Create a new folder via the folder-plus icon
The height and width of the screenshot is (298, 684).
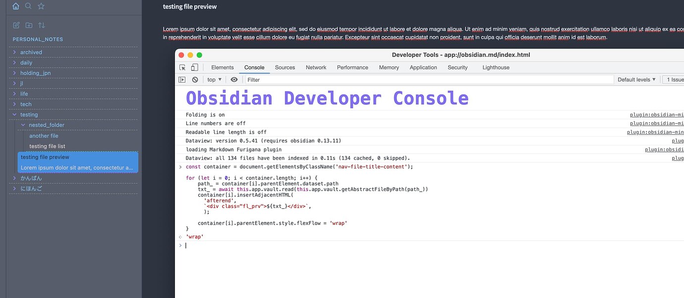tap(29, 25)
